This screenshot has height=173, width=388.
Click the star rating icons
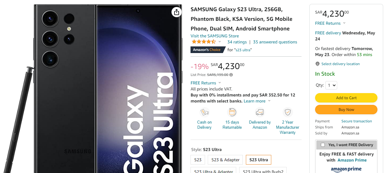pos(204,42)
